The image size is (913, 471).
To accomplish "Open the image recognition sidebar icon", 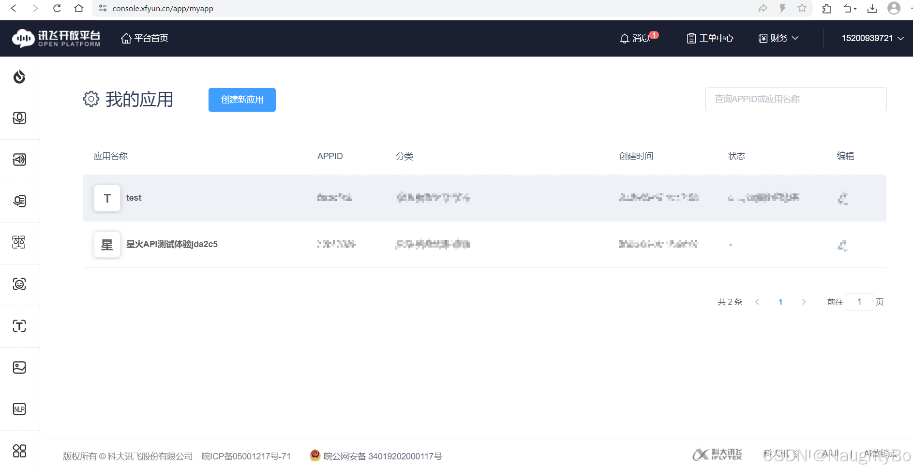I will (19, 368).
